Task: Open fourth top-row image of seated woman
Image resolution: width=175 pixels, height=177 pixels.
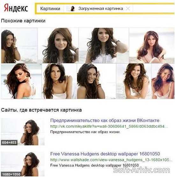Action: click(x=152, y=45)
